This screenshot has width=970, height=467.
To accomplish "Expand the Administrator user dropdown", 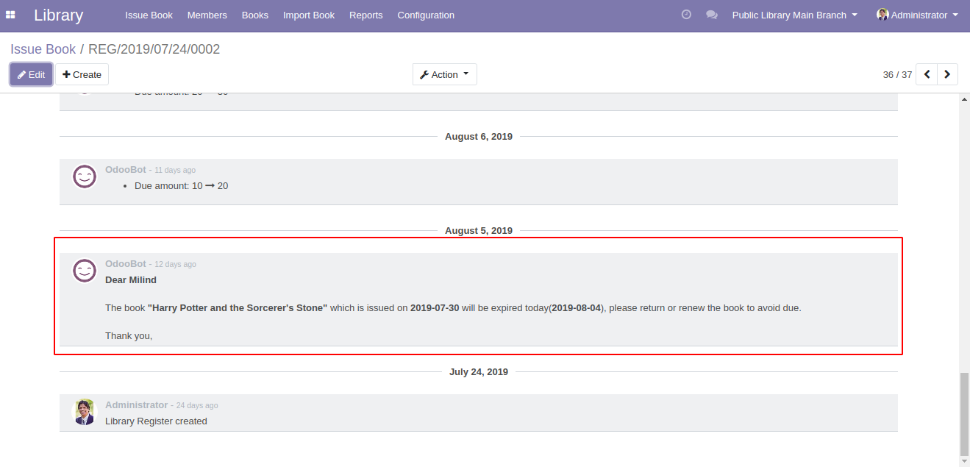I will click(x=918, y=15).
